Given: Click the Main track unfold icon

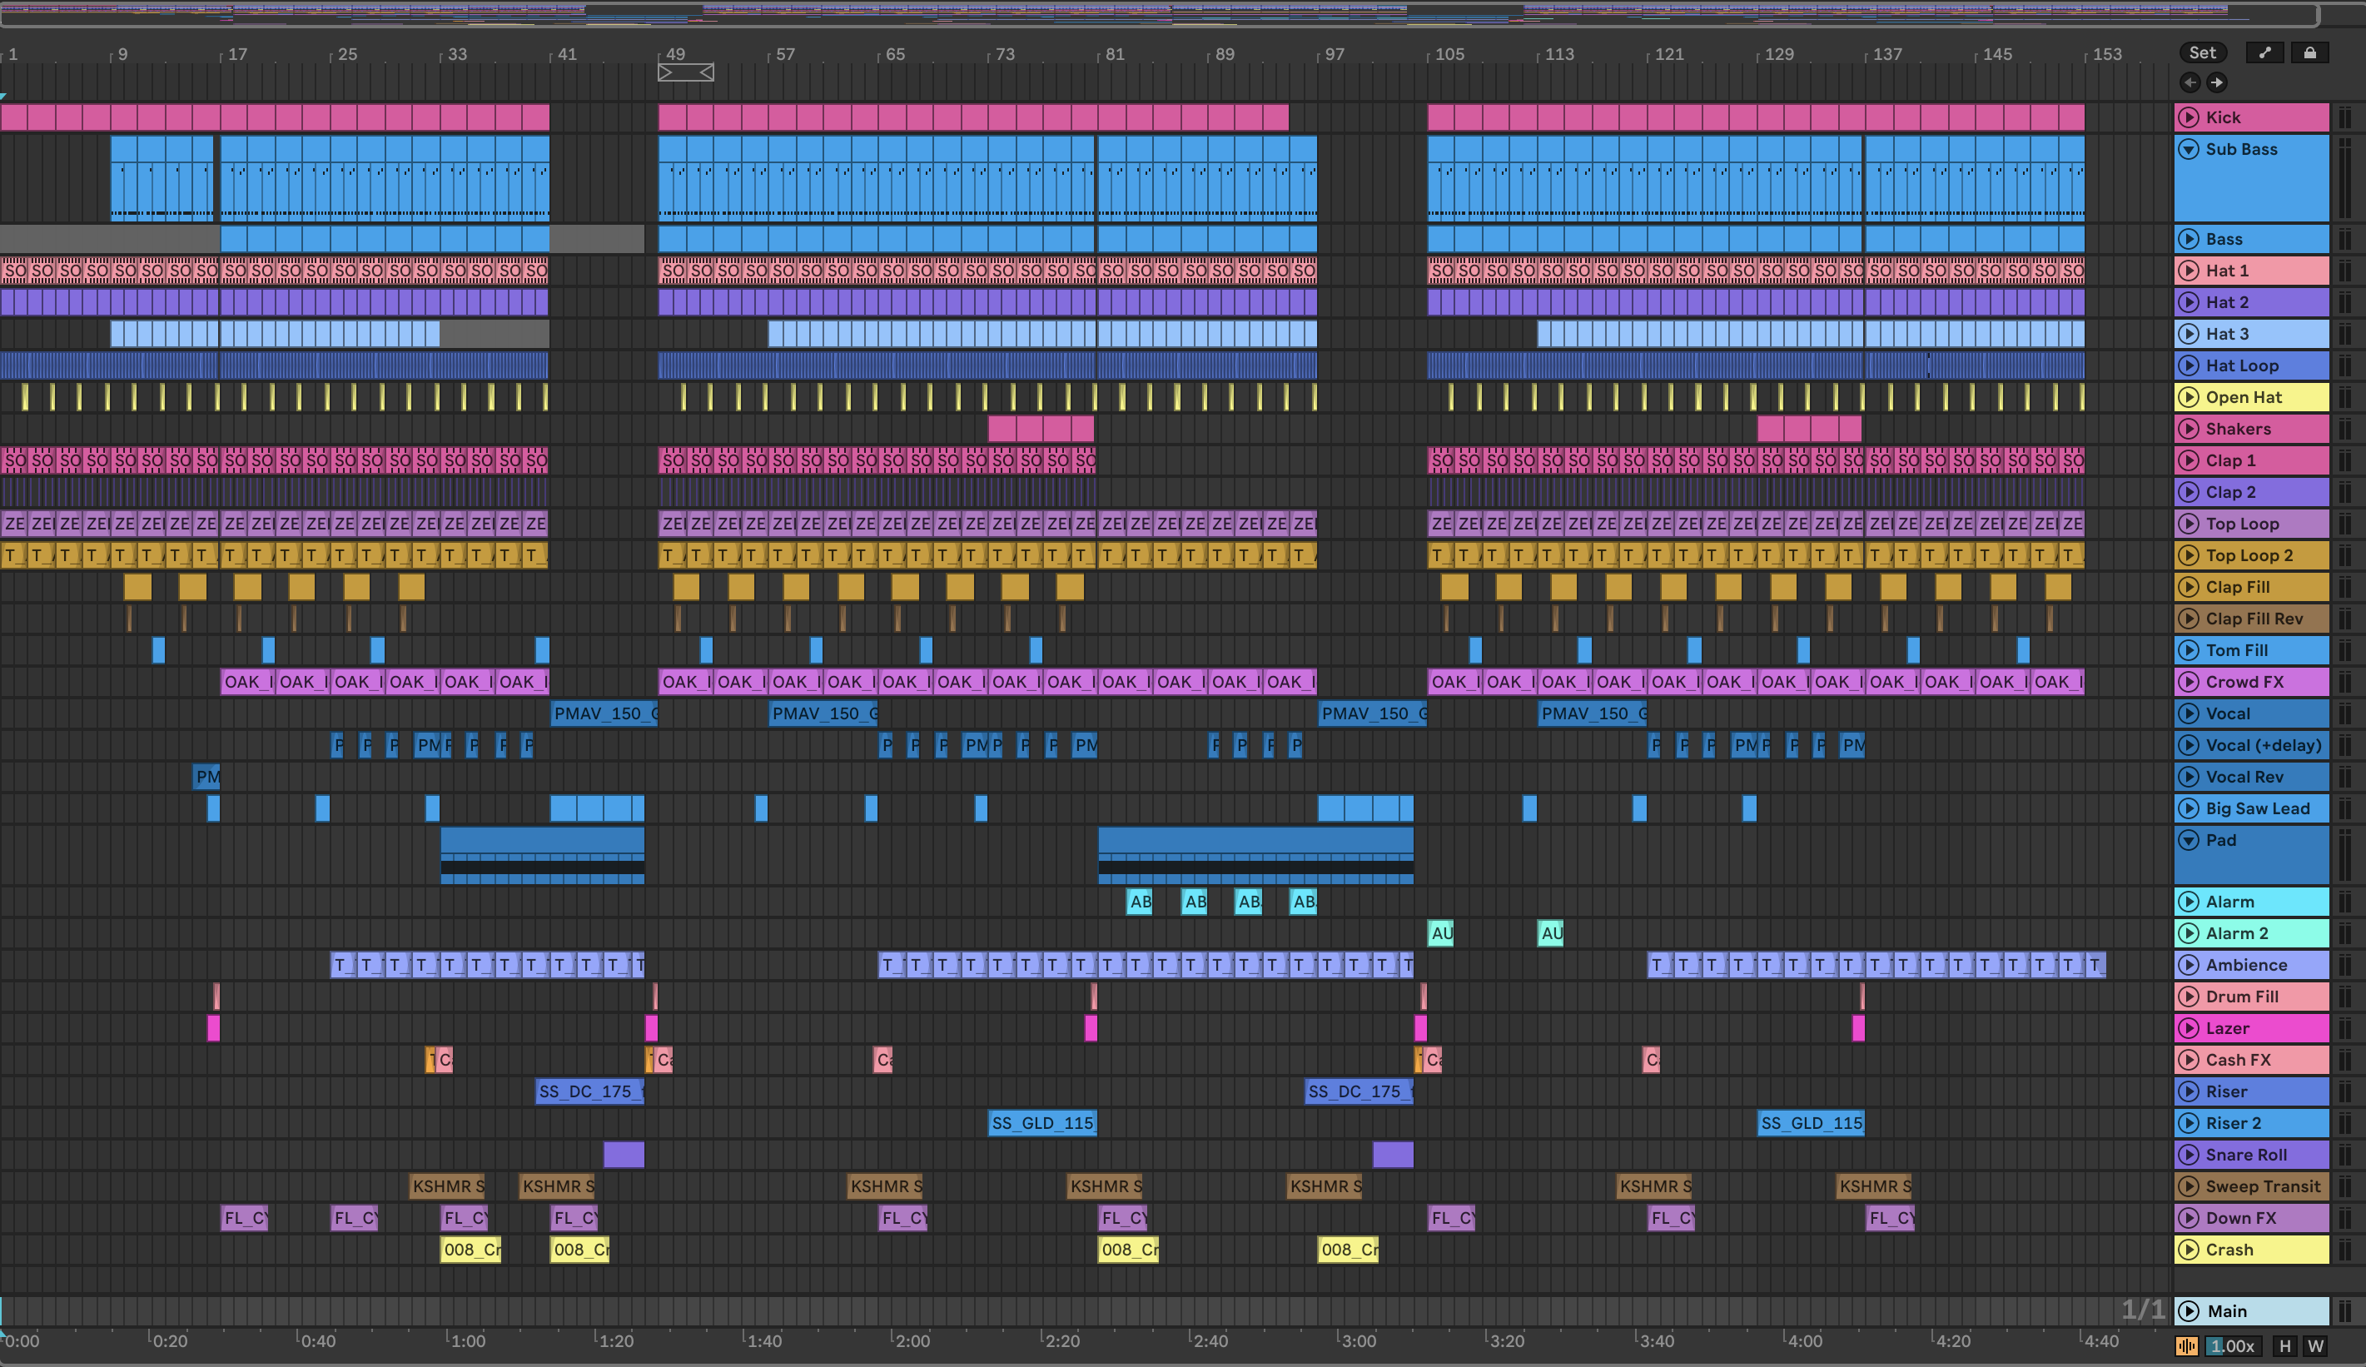Looking at the screenshot, I should [2189, 1310].
